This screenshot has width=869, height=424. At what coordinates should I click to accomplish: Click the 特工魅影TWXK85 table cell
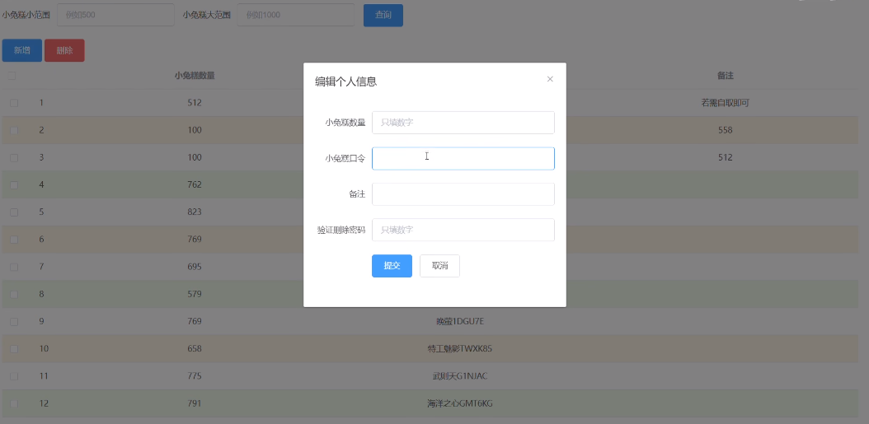[x=459, y=349]
